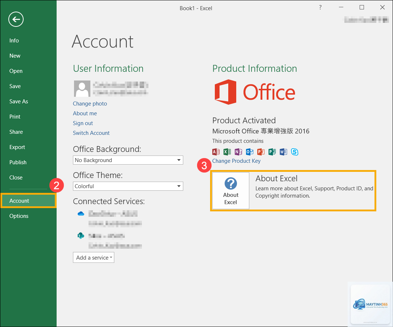This screenshot has height=327, width=393.
Task: Click the Skype for Business icon
Action: tap(295, 152)
